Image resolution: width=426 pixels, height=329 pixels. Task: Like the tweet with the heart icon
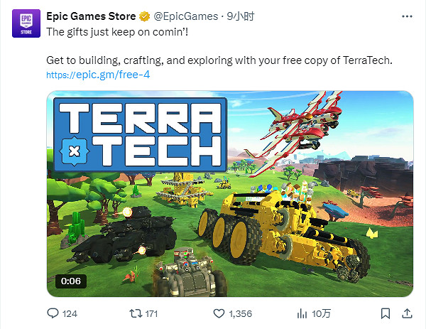coord(219,313)
